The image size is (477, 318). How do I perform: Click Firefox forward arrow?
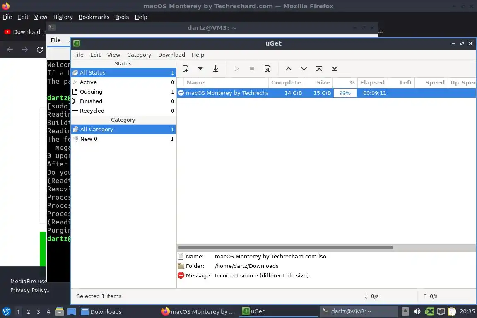pyautogui.click(x=25, y=50)
